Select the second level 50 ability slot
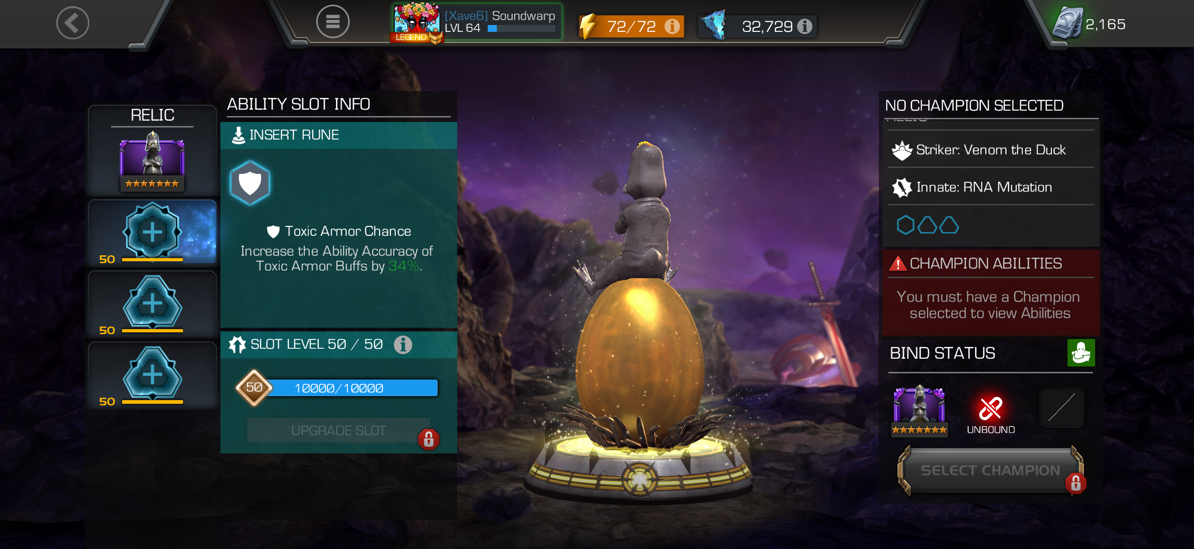This screenshot has height=549, width=1194. coord(153,304)
